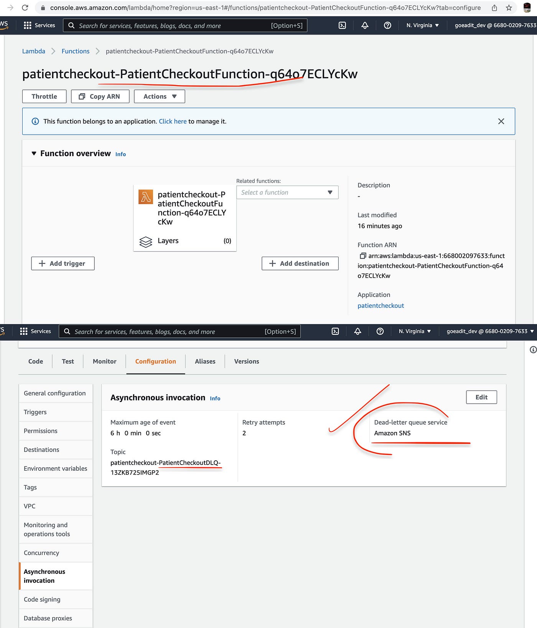Click search field in header above Code tab

(180, 331)
